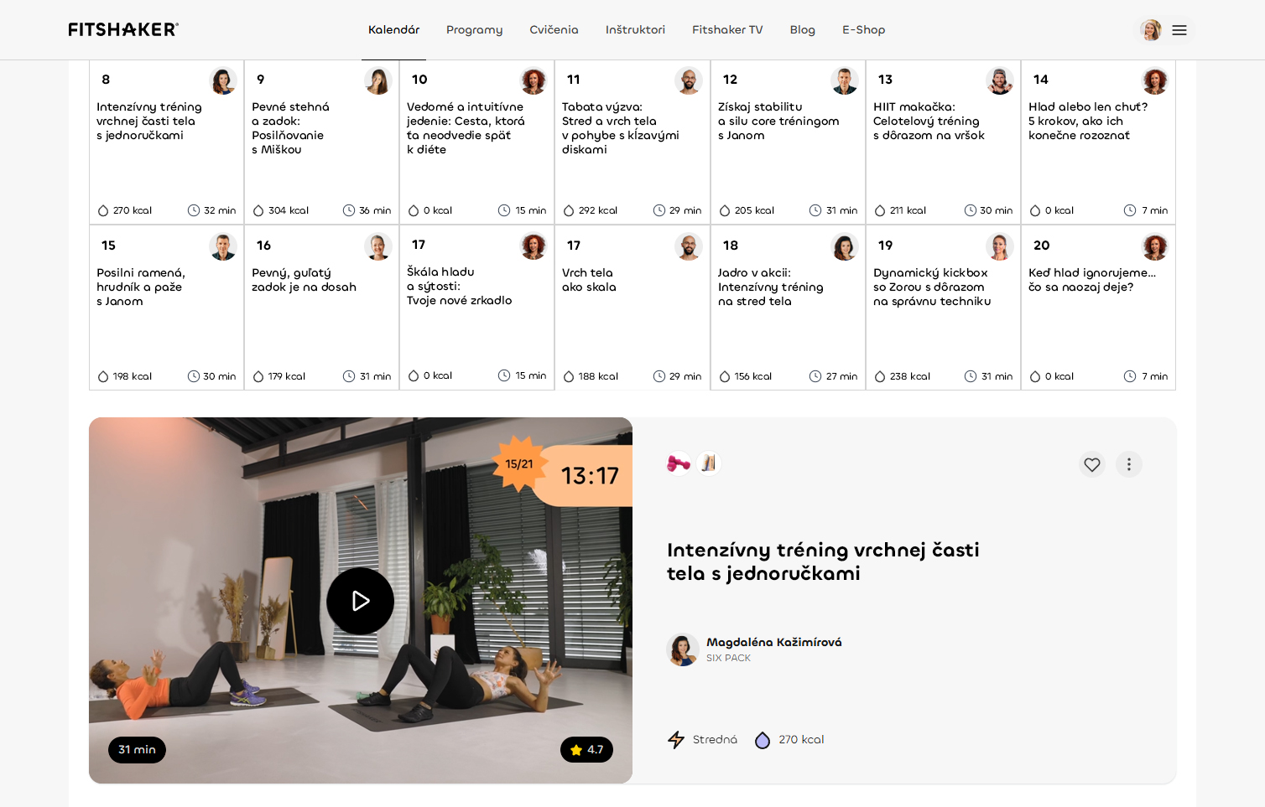Click the clock icon beside 36 min

coord(349,210)
